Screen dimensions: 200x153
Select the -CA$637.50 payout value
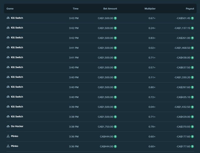(183, 67)
